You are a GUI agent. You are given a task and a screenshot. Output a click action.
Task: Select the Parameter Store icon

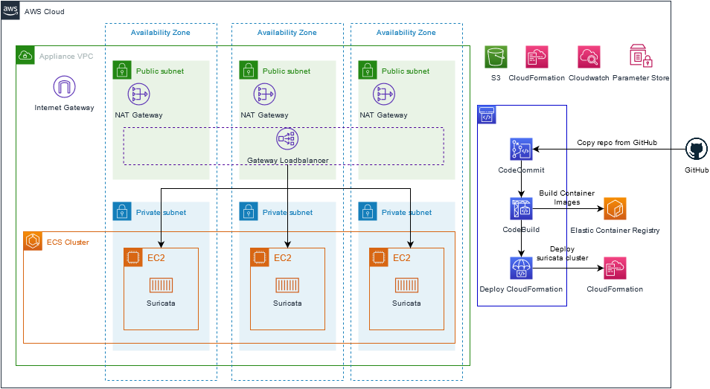coord(641,56)
